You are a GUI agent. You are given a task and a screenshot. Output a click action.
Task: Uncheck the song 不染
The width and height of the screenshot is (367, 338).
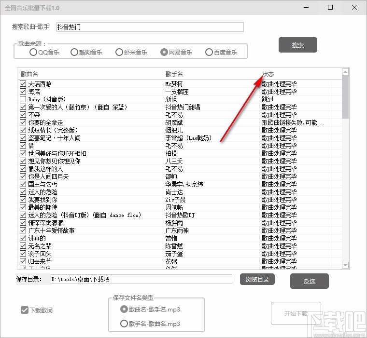[x=23, y=115]
